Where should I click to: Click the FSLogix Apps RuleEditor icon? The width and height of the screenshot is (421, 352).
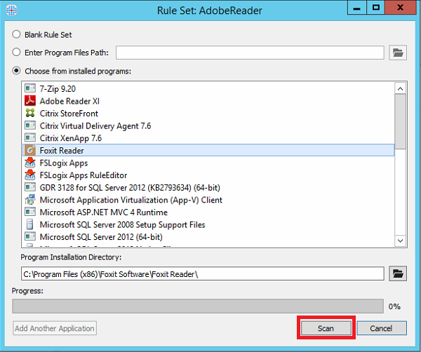click(30, 175)
